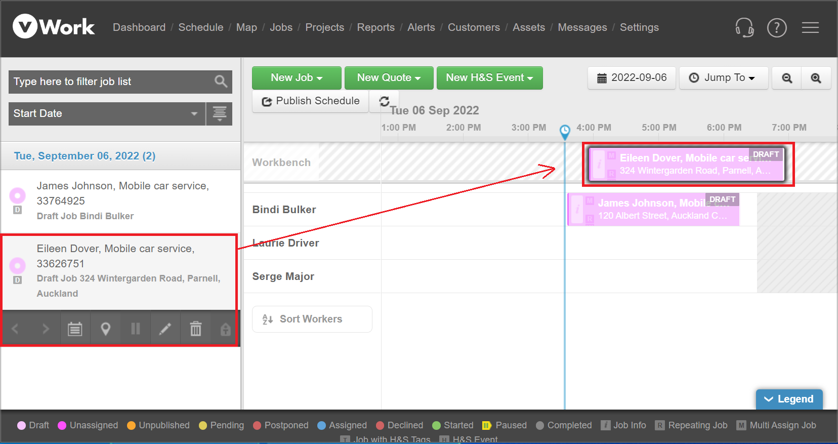Select the Bindi Bulker worker row label
The width and height of the screenshot is (838, 444).
(284, 210)
